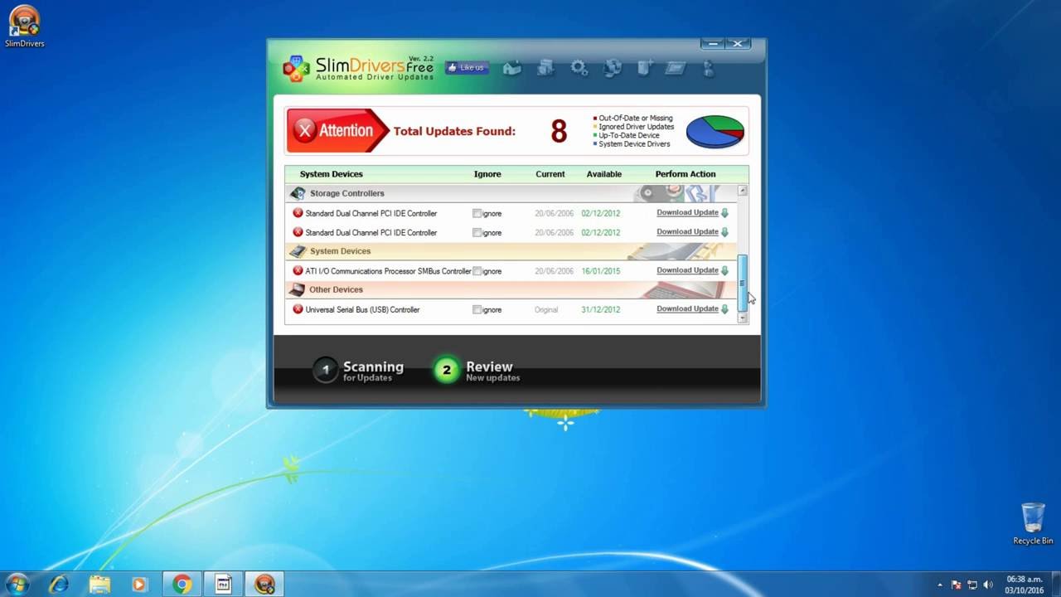Adjust volume via the tray speaker icon
The width and height of the screenshot is (1061, 597).
(x=987, y=585)
